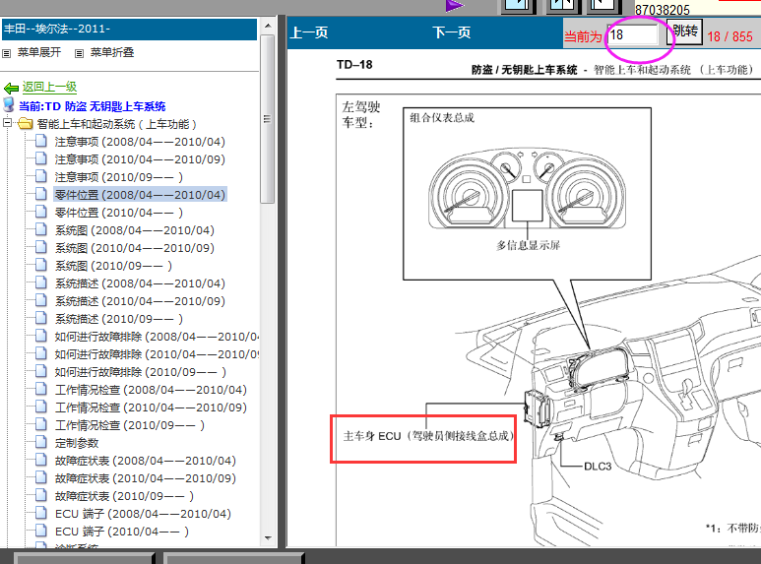The width and height of the screenshot is (761, 564).
Task: Click the tree panel scrollbar thumb
Action: [267, 118]
